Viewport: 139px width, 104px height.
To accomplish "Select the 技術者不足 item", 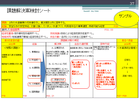I will [x=6, y=80].
